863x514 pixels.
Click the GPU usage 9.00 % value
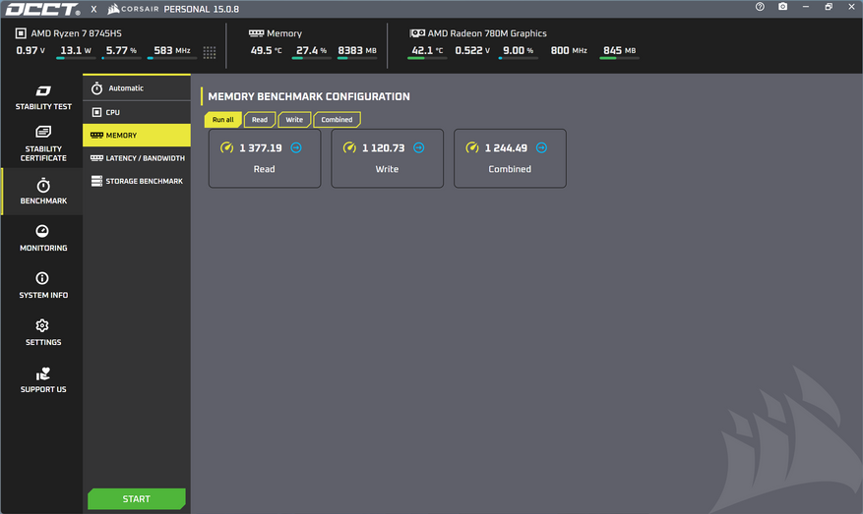pos(518,50)
